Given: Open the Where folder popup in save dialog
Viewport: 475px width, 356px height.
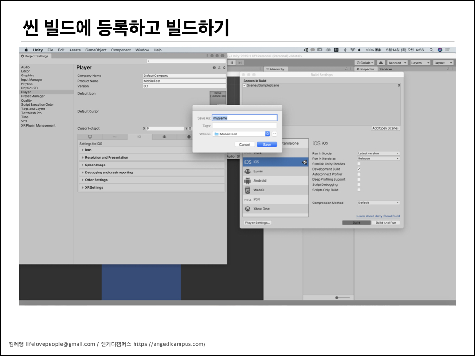Looking at the screenshot, I should click(241, 134).
